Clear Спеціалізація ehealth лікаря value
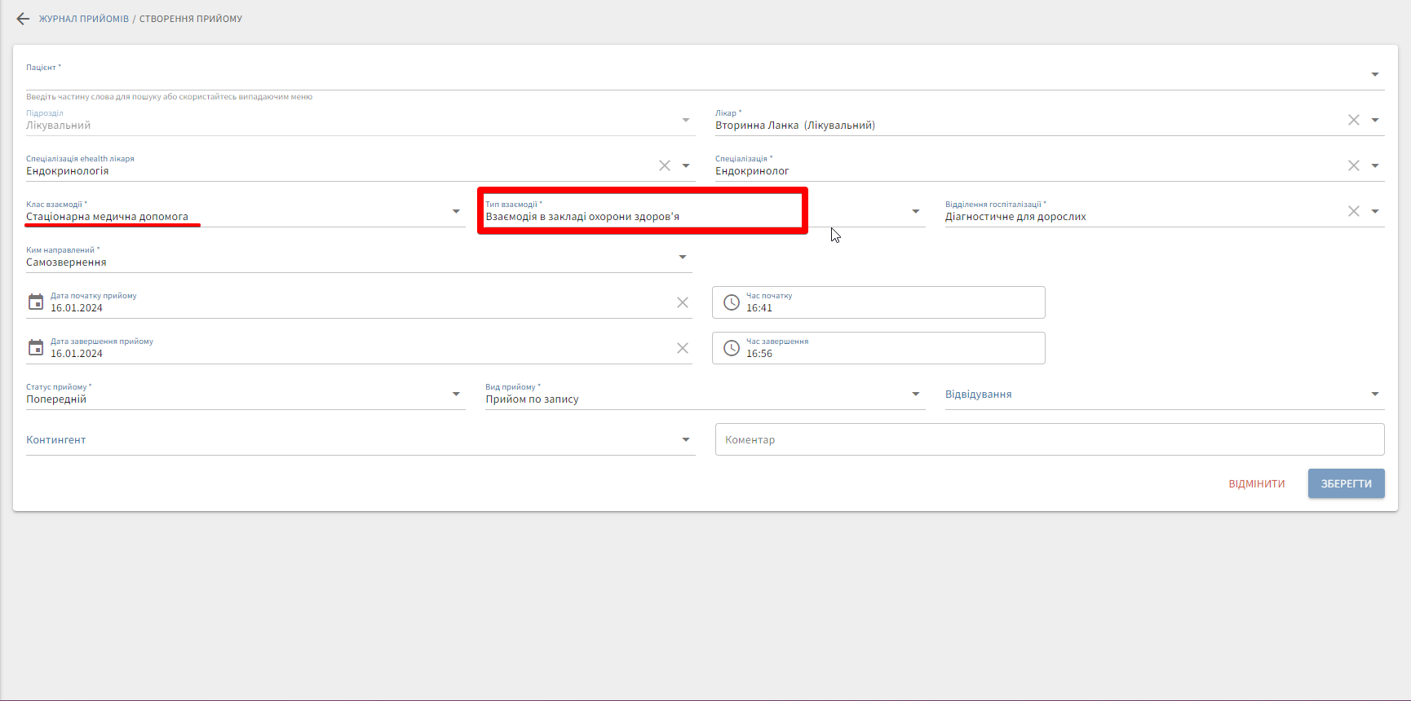 664,165
